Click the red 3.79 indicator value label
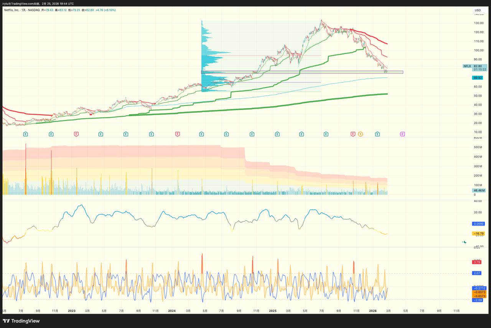This screenshot has height=328, width=491. [477, 262]
